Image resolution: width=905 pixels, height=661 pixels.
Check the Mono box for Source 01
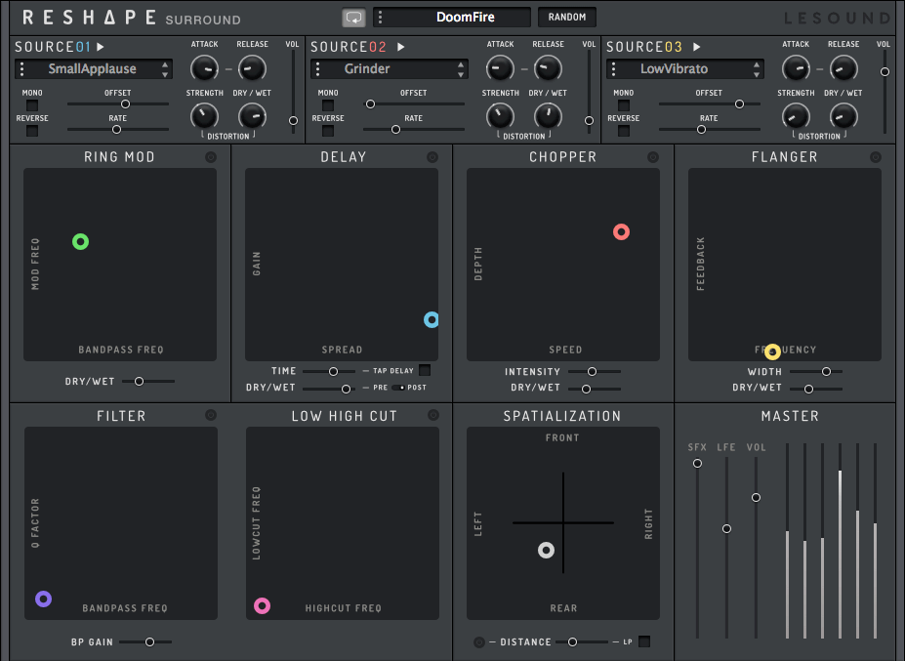32,105
